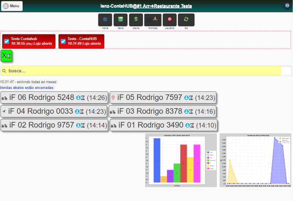Image resolution: width=293 pixels, height=201 pixels.
Task: Open sale iF 02 Rodrigo 9757
Action: (54, 125)
